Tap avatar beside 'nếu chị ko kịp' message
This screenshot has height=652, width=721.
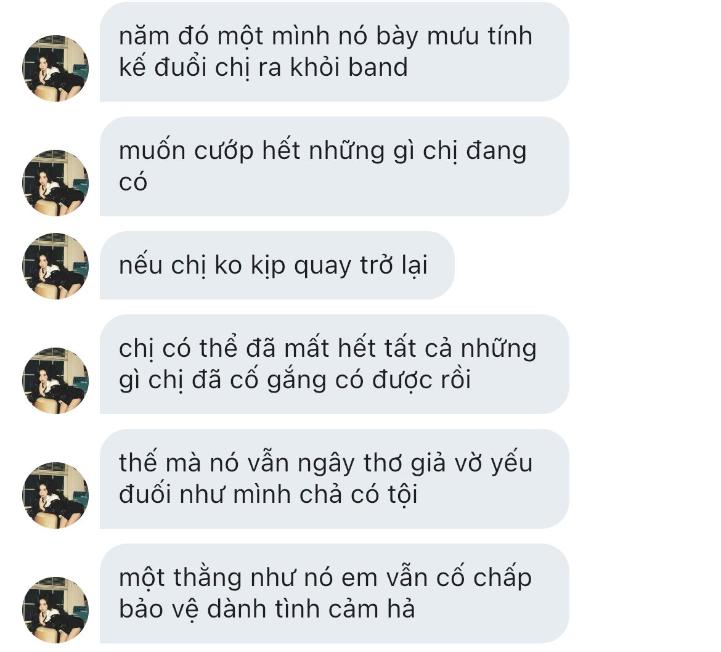tap(55, 266)
